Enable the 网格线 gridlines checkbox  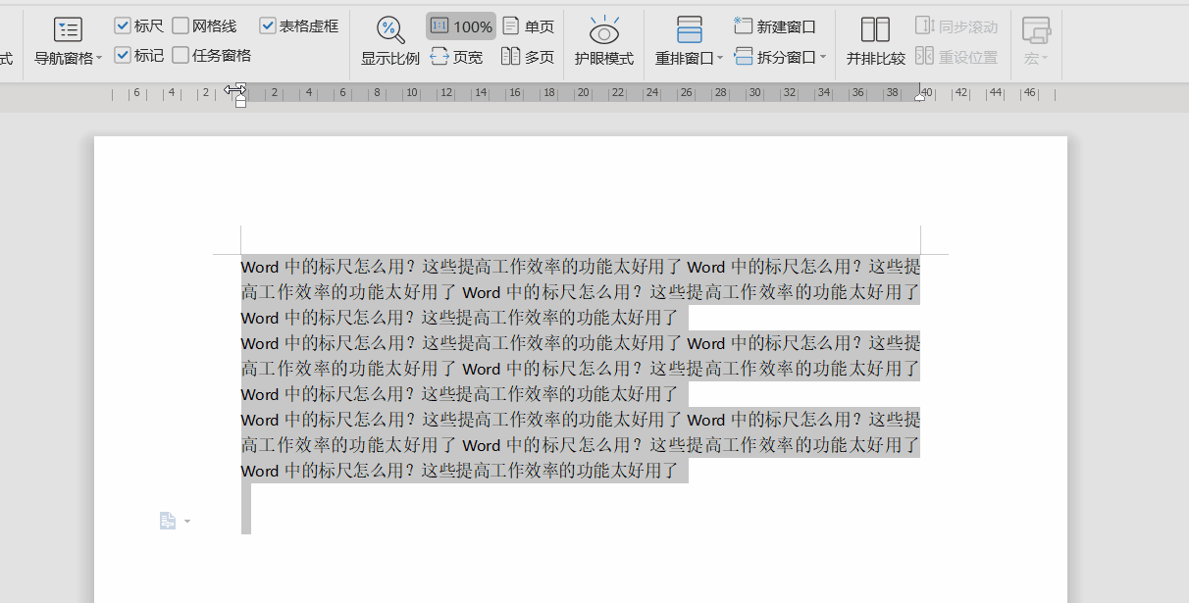click(x=181, y=25)
